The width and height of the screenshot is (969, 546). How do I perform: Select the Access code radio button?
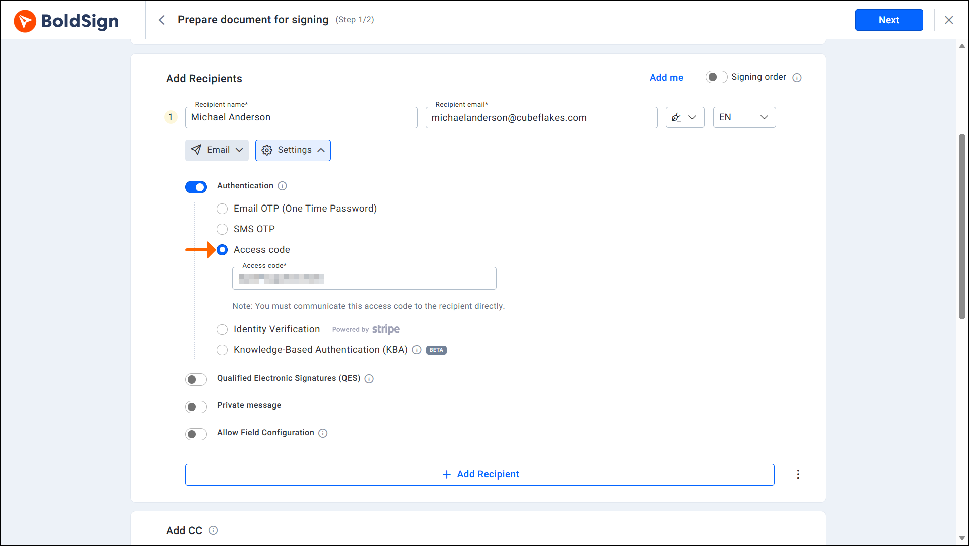pyautogui.click(x=222, y=250)
